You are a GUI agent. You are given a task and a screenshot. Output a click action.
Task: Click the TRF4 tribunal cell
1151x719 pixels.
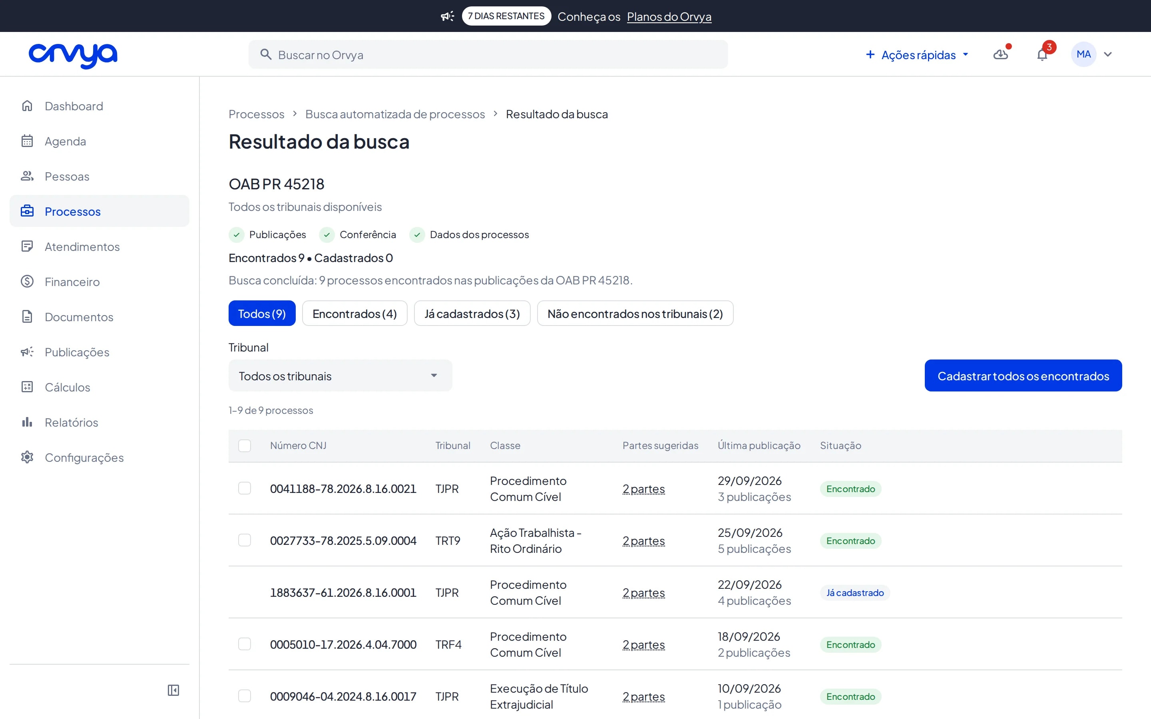tap(448, 644)
